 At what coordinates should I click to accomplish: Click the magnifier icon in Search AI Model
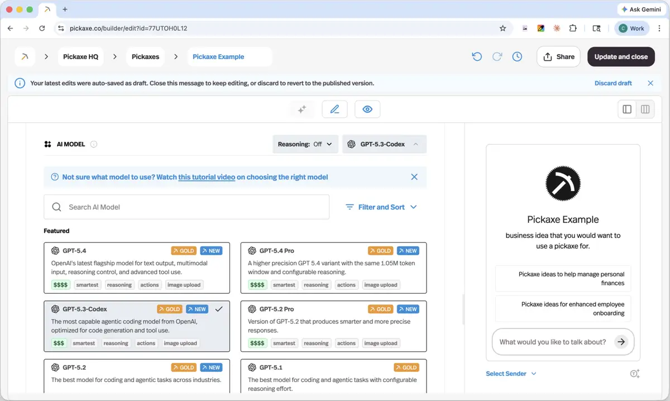[x=56, y=207]
